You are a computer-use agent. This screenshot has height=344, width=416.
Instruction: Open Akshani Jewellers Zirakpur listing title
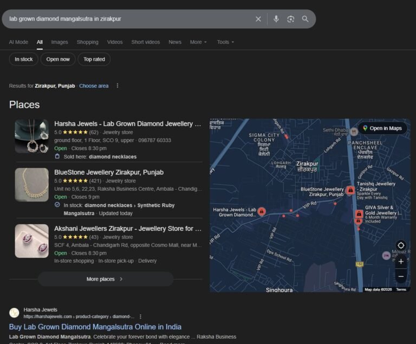pos(128,229)
